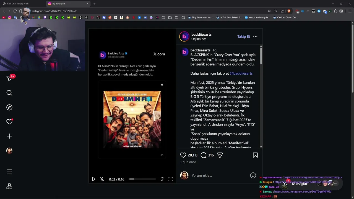Click the Dedemin Fişi poster thumbnail
Image resolution: width=354 pixels, height=199 pixels.
(132, 119)
